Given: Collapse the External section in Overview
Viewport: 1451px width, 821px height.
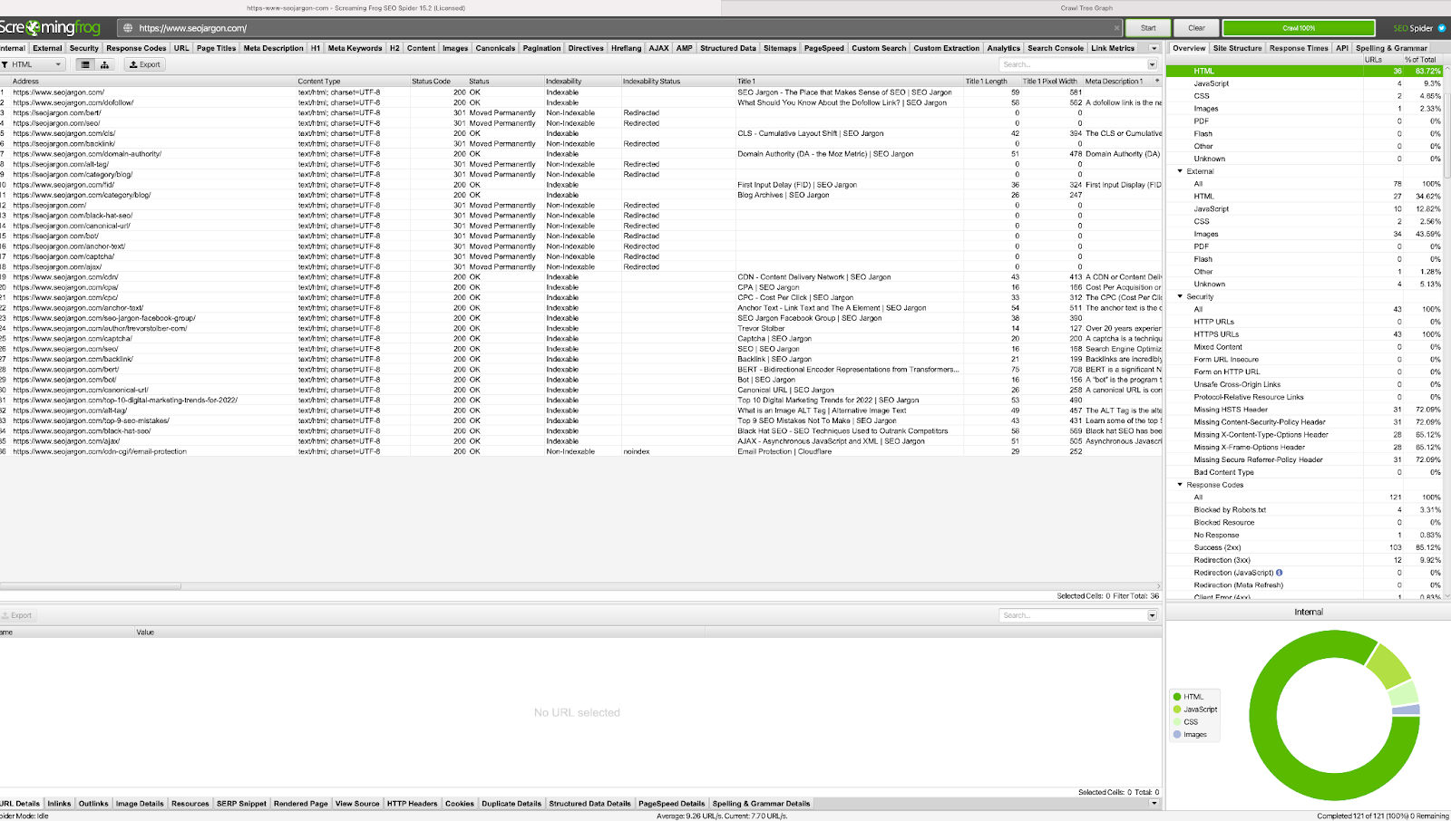Looking at the screenshot, I should (x=1180, y=171).
